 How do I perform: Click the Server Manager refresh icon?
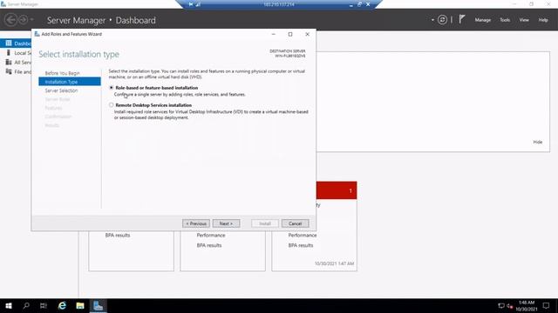click(x=442, y=20)
